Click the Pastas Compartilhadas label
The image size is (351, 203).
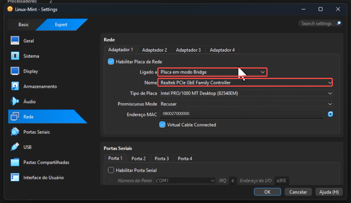click(46, 162)
